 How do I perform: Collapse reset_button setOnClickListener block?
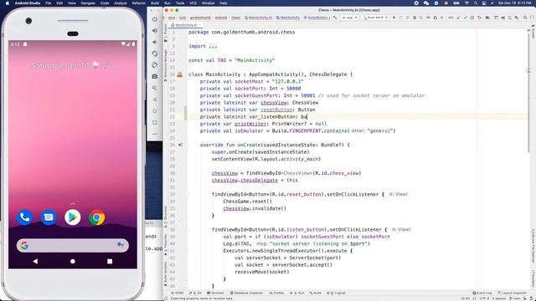188,194
